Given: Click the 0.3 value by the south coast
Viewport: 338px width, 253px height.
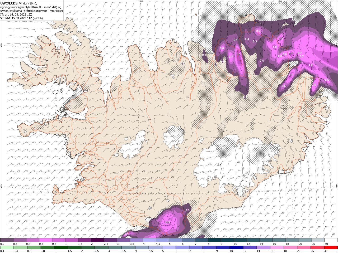Looking at the screenshot, I should pyautogui.click(x=188, y=210).
